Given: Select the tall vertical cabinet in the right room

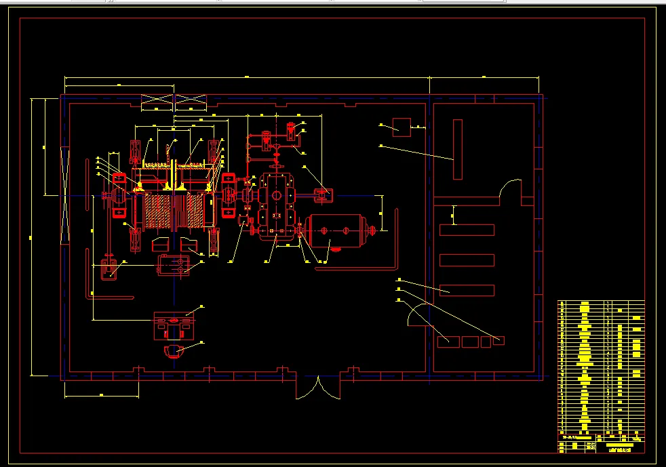Looking at the screenshot, I should [457, 149].
